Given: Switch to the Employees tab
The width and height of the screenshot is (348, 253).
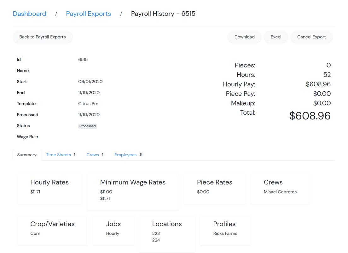Looking at the screenshot, I should coord(129,155).
